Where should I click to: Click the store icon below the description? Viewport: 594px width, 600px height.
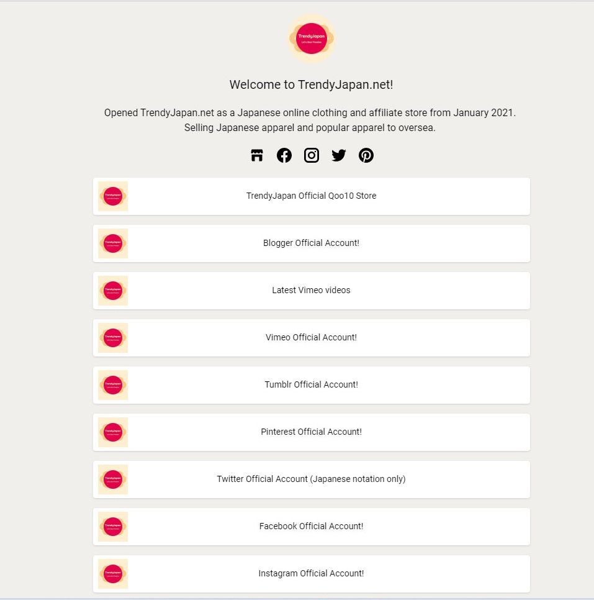point(257,155)
